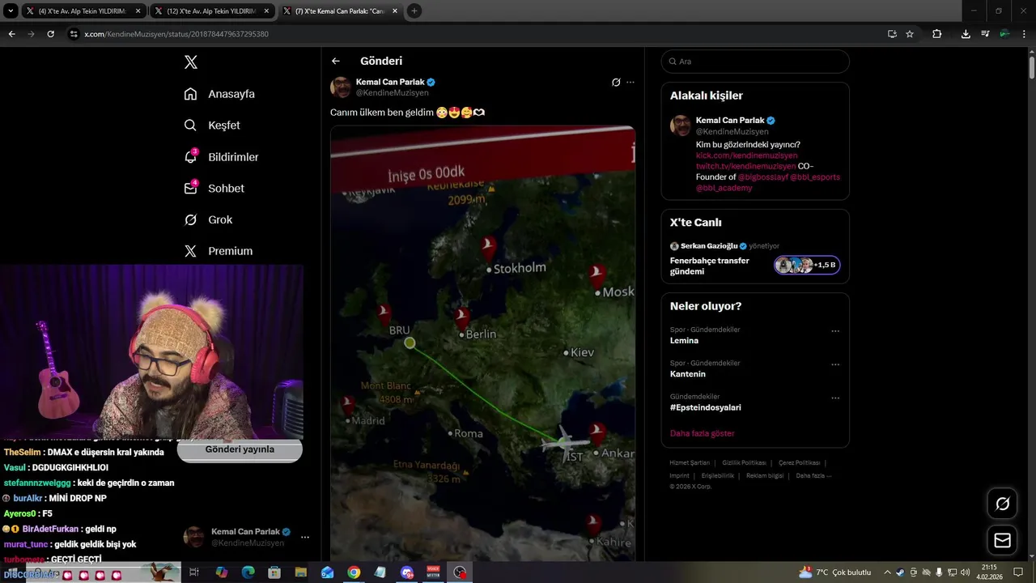Image resolution: width=1036 pixels, height=583 pixels.
Task: Open Bildirimler notifications
Action: (x=221, y=157)
